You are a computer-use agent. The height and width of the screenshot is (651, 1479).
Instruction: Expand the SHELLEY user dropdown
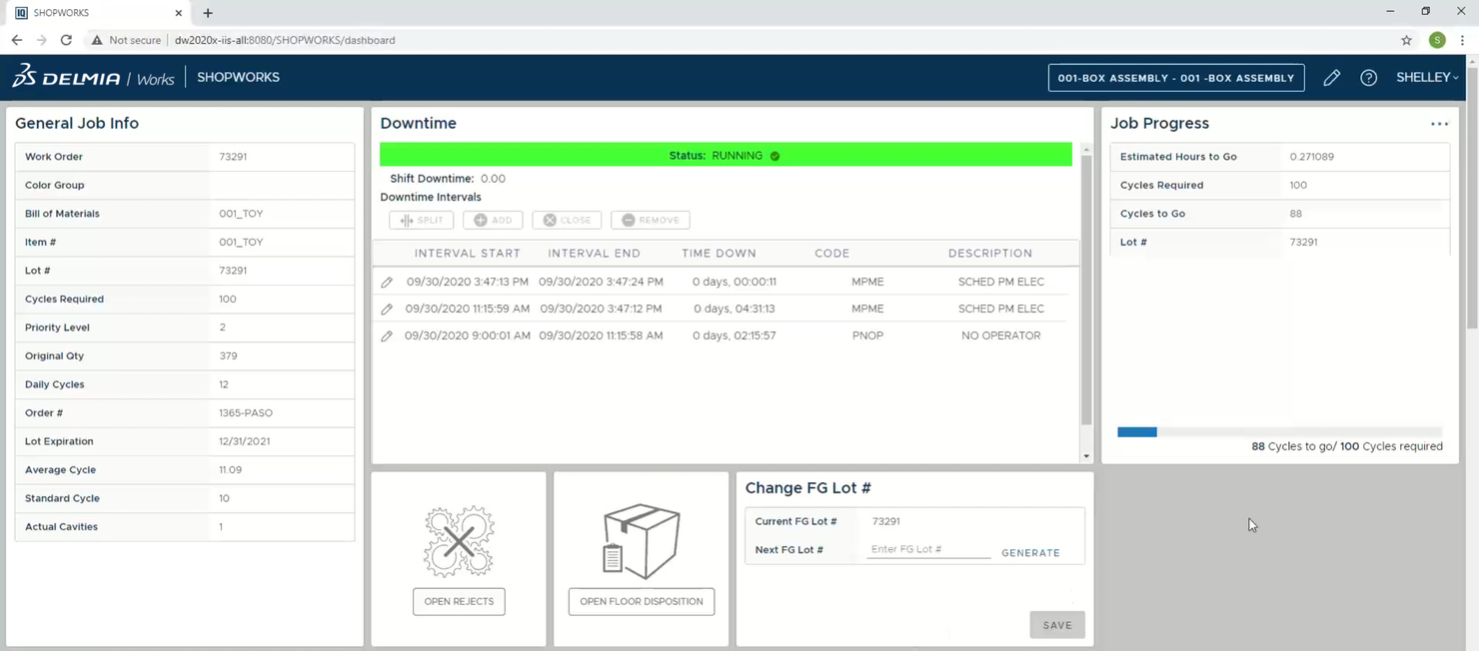click(x=1427, y=77)
